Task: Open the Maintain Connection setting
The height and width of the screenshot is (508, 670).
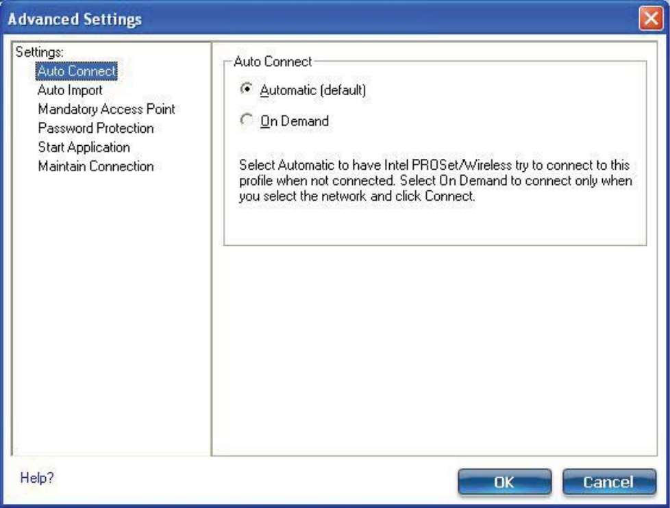Action: click(96, 166)
